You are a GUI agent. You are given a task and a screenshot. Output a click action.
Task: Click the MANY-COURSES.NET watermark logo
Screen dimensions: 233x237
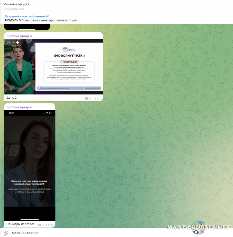click(199, 227)
